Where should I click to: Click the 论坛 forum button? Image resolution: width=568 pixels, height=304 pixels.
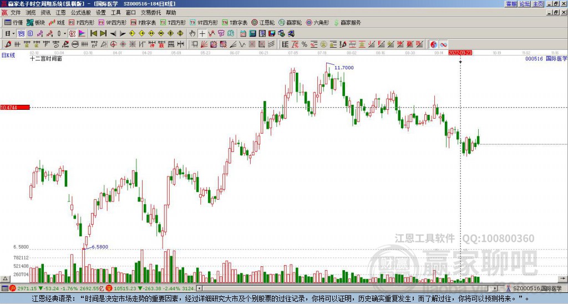[525, 4]
